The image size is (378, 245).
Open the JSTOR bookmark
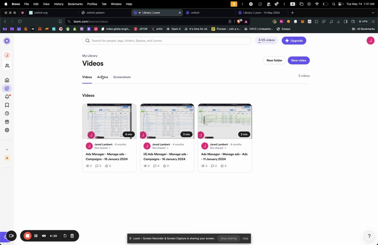(x=141, y=29)
